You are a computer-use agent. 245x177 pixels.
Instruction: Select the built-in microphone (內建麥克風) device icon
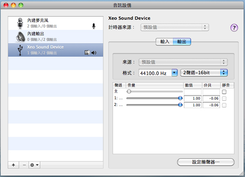point(20,23)
